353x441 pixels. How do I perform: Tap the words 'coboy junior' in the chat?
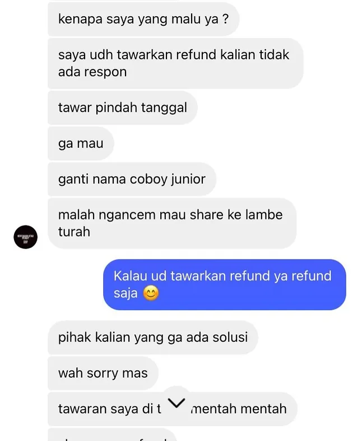point(168,180)
